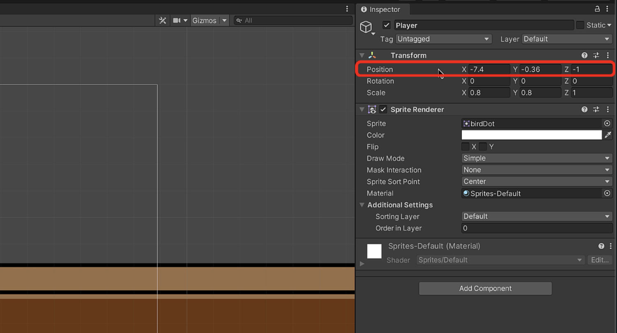Screen dimensions: 617x333
Task: Open the Sprite Sort Point dropdown
Action: tap(537, 182)
